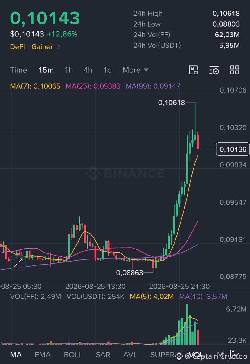Viewport: 250px width, 364px height.
Task: Toggle the VOL indicator
Action: pos(195,355)
